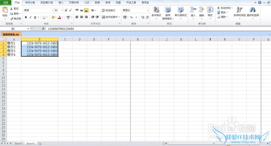Open font dialog launcher in 字体 group
The height and width of the screenshot is (146, 271).
click(72, 24)
